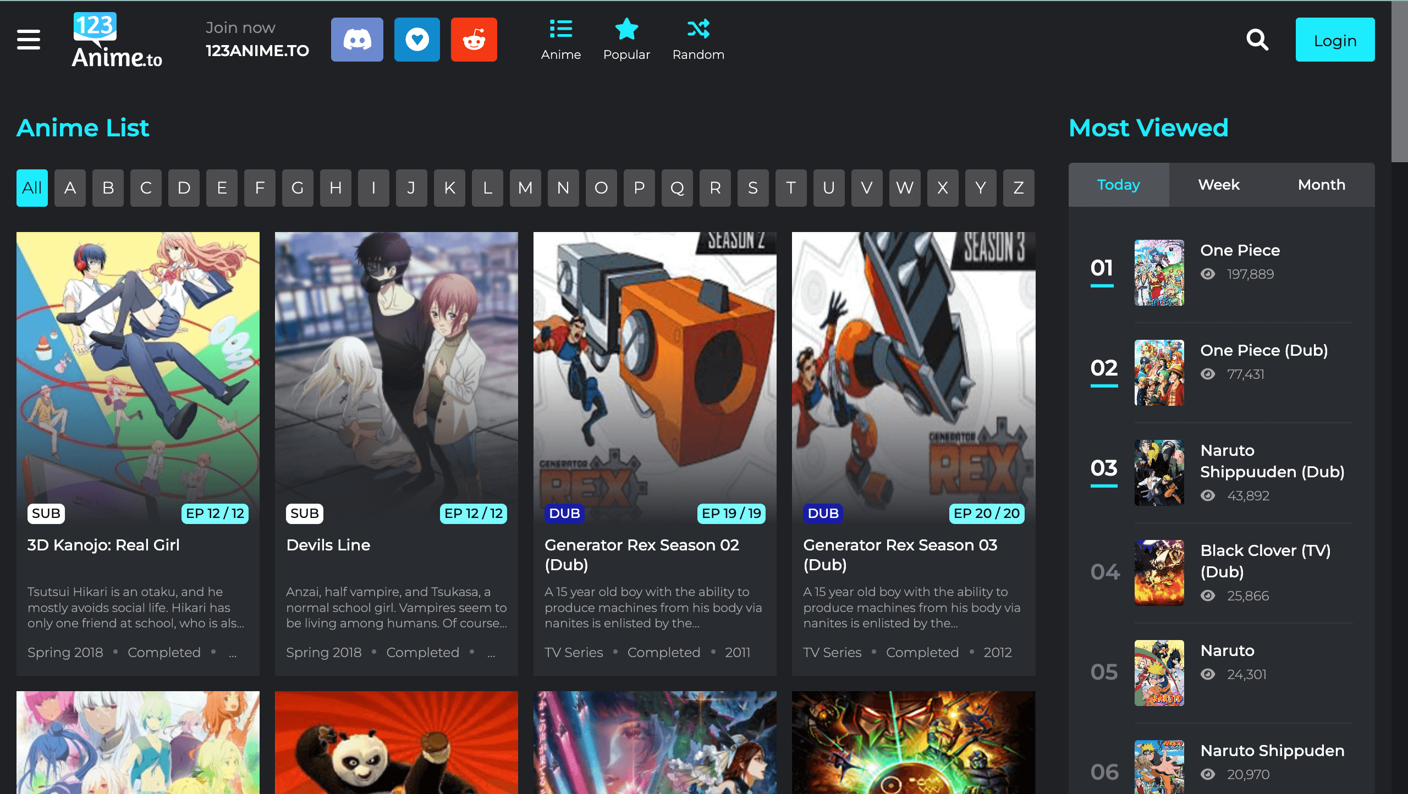
Task: Open One Piece in Most Viewed
Action: (x=1240, y=250)
